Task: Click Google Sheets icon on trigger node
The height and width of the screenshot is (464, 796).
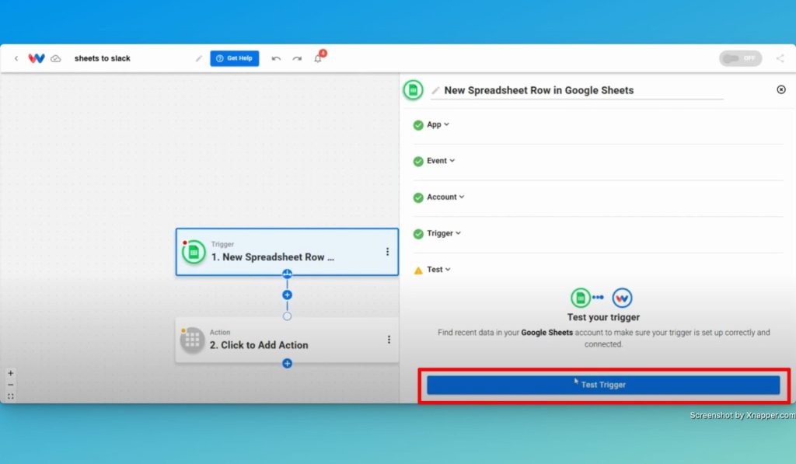Action: [x=194, y=252]
